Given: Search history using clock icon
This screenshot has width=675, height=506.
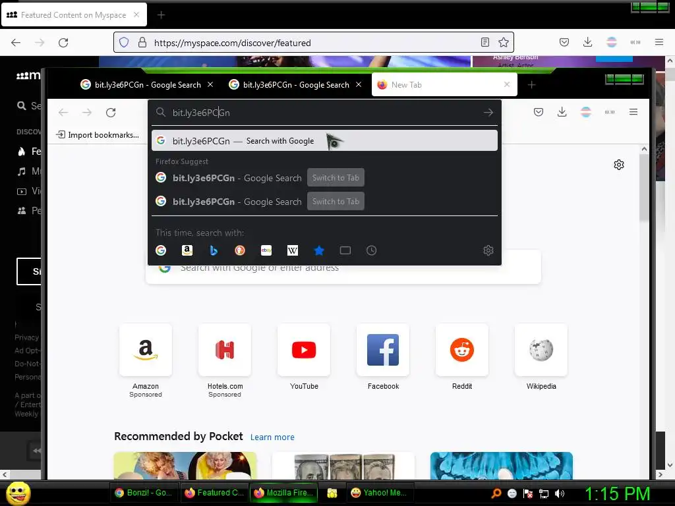Looking at the screenshot, I should [x=372, y=250].
